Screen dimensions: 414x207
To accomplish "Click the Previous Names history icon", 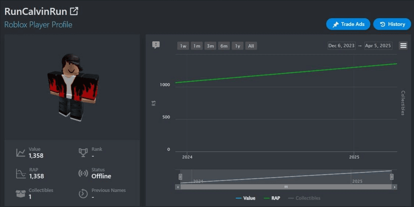I will click(x=83, y=194).
